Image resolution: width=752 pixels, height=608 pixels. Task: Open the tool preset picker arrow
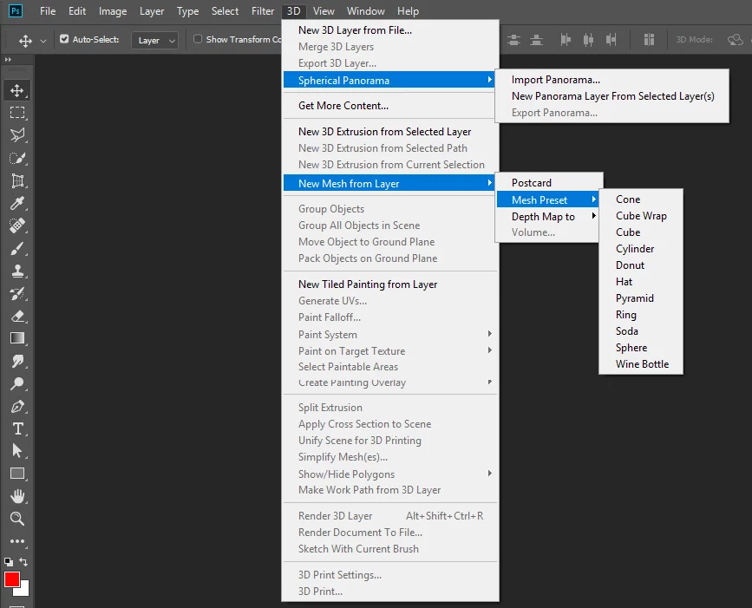(x=43, y=41)
